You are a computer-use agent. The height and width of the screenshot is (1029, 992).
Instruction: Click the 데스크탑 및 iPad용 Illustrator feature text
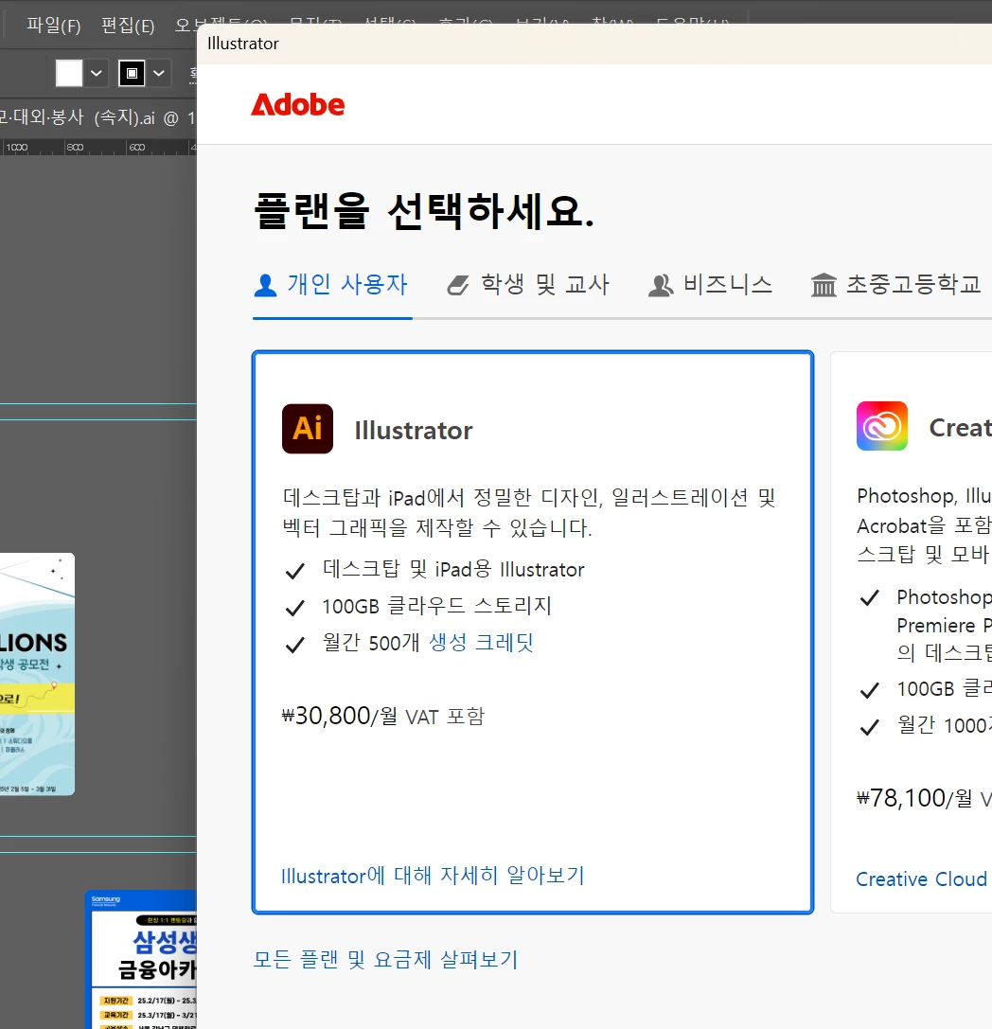(453, 569)
